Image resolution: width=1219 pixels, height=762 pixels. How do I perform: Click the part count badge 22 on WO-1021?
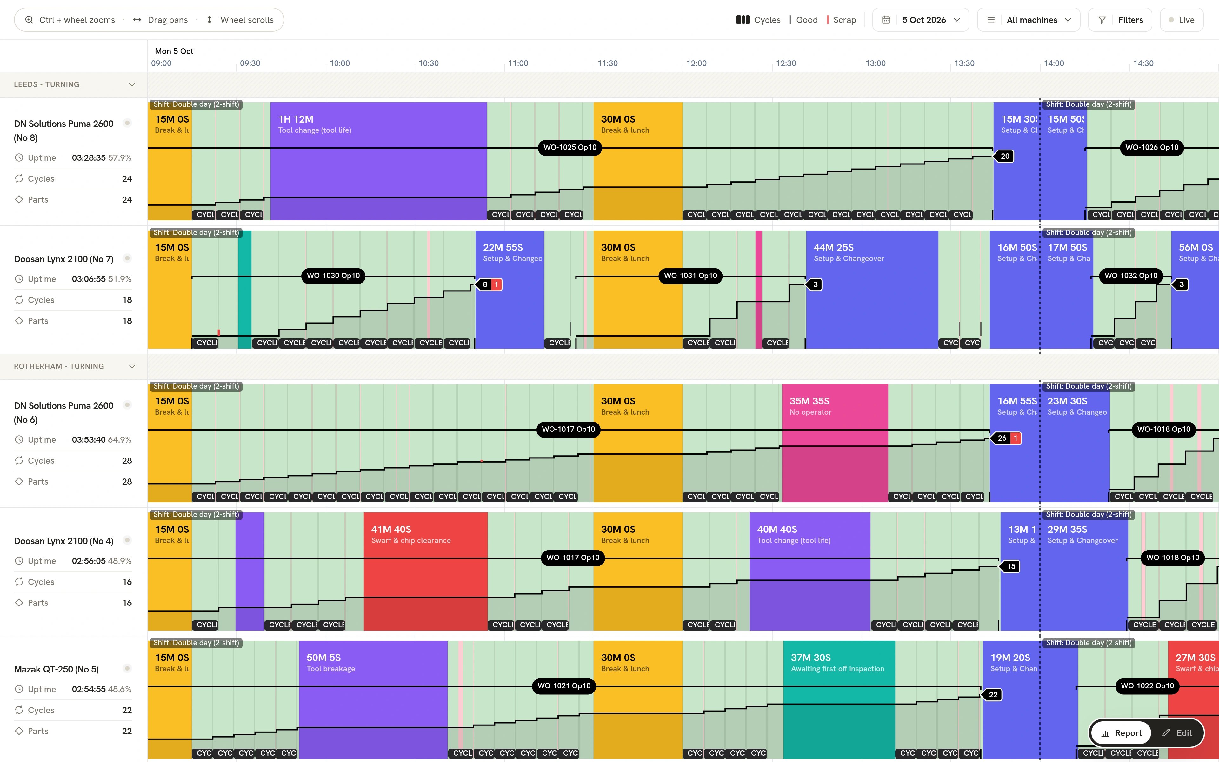click(992, 694)
